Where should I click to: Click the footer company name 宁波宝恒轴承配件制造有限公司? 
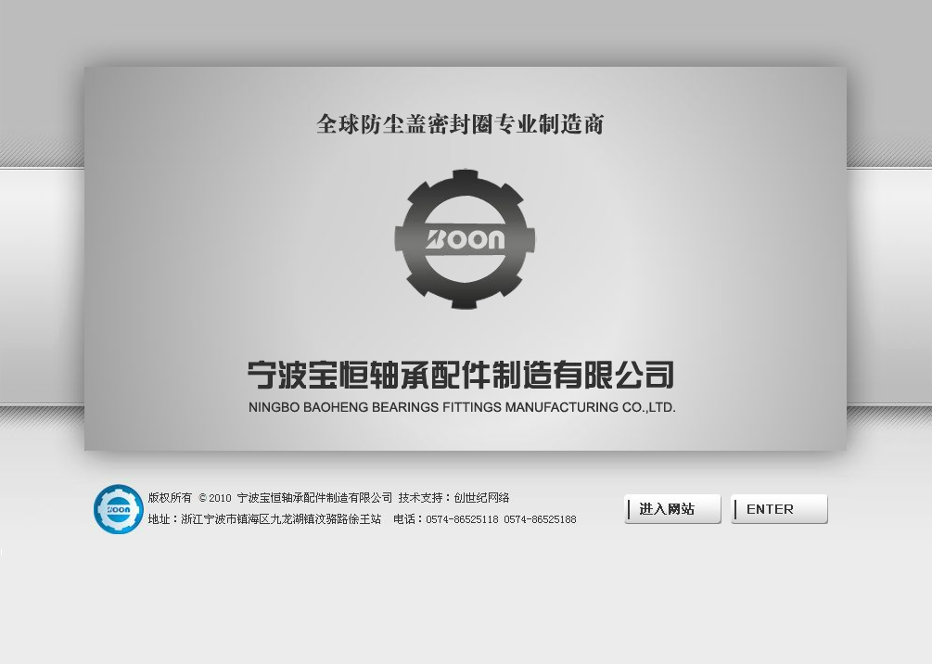point(314,498)
